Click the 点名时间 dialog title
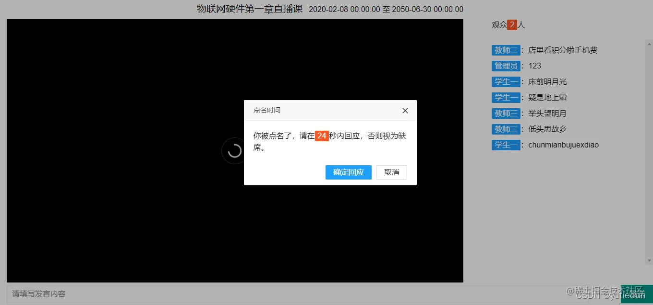 pos(267,111)
